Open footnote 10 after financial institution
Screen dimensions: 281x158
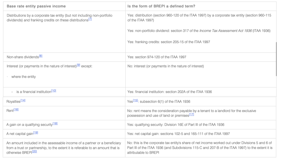(54, 91)
